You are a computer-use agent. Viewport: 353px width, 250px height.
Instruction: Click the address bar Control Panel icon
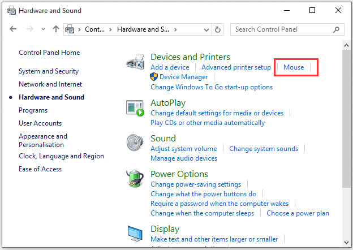[70, 29]
